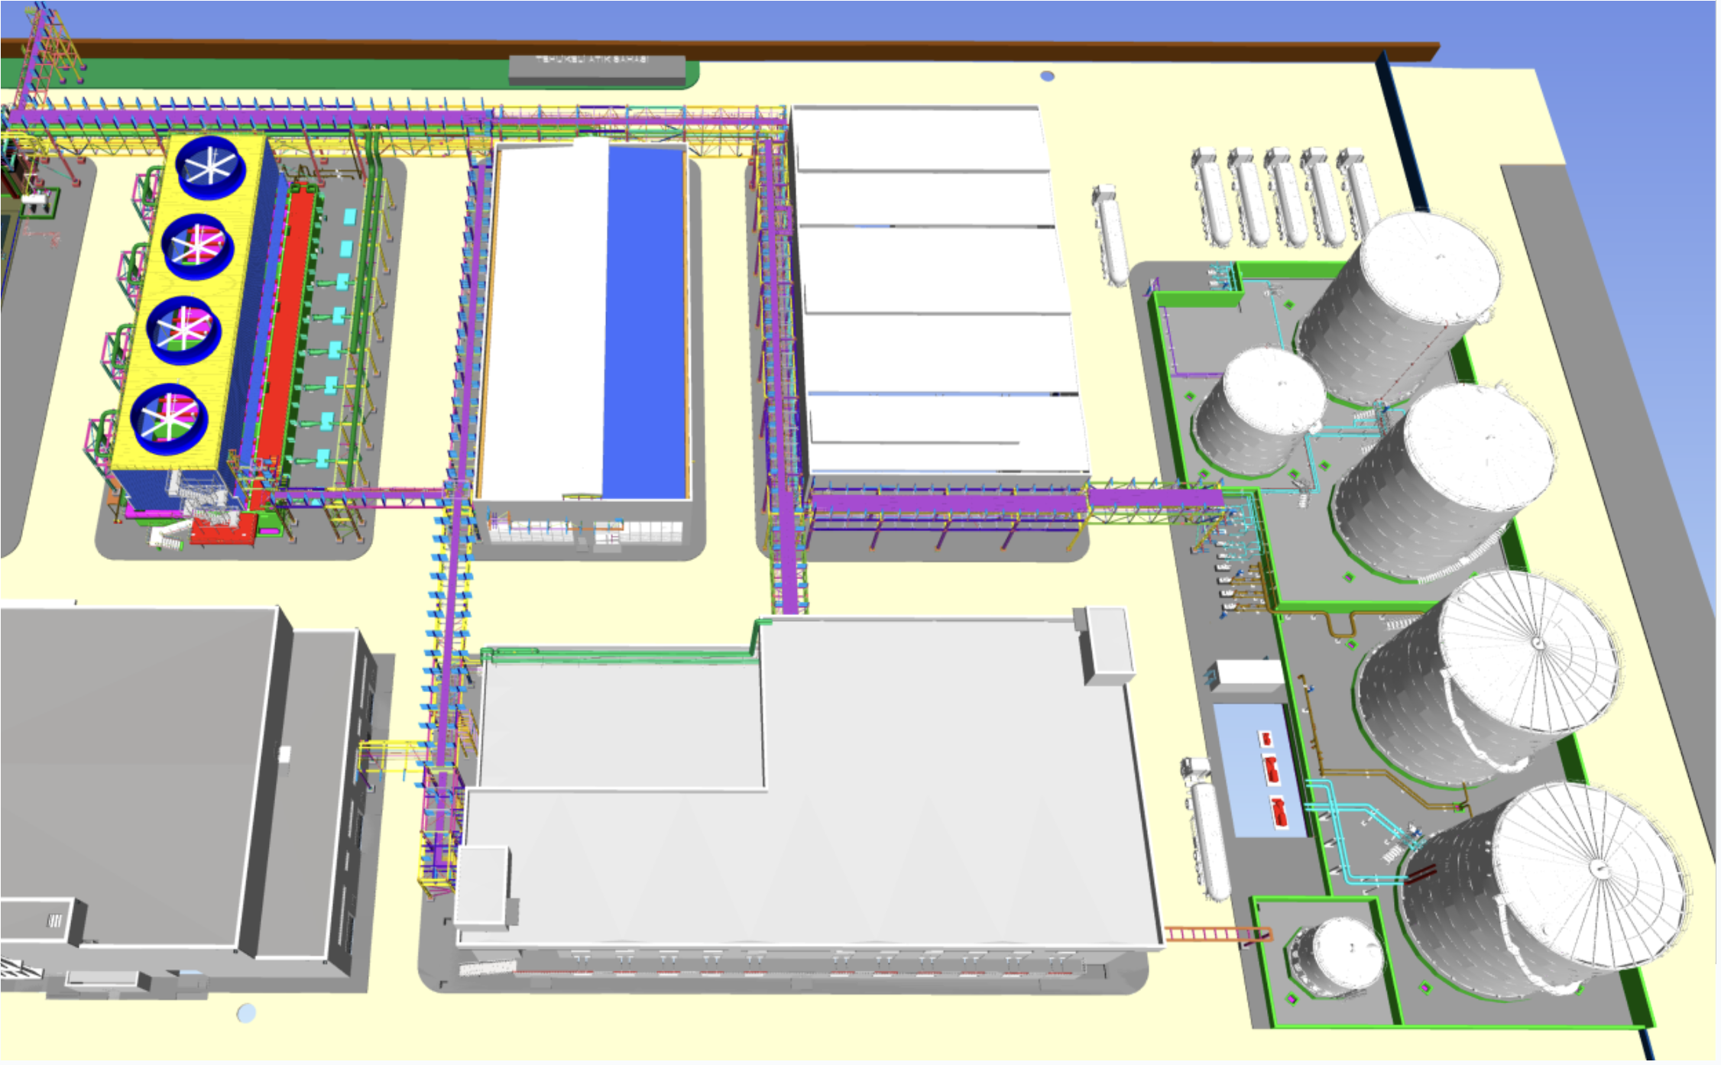Select the smallest tank in bottom green enclosure

click(x=1337, y=955)
